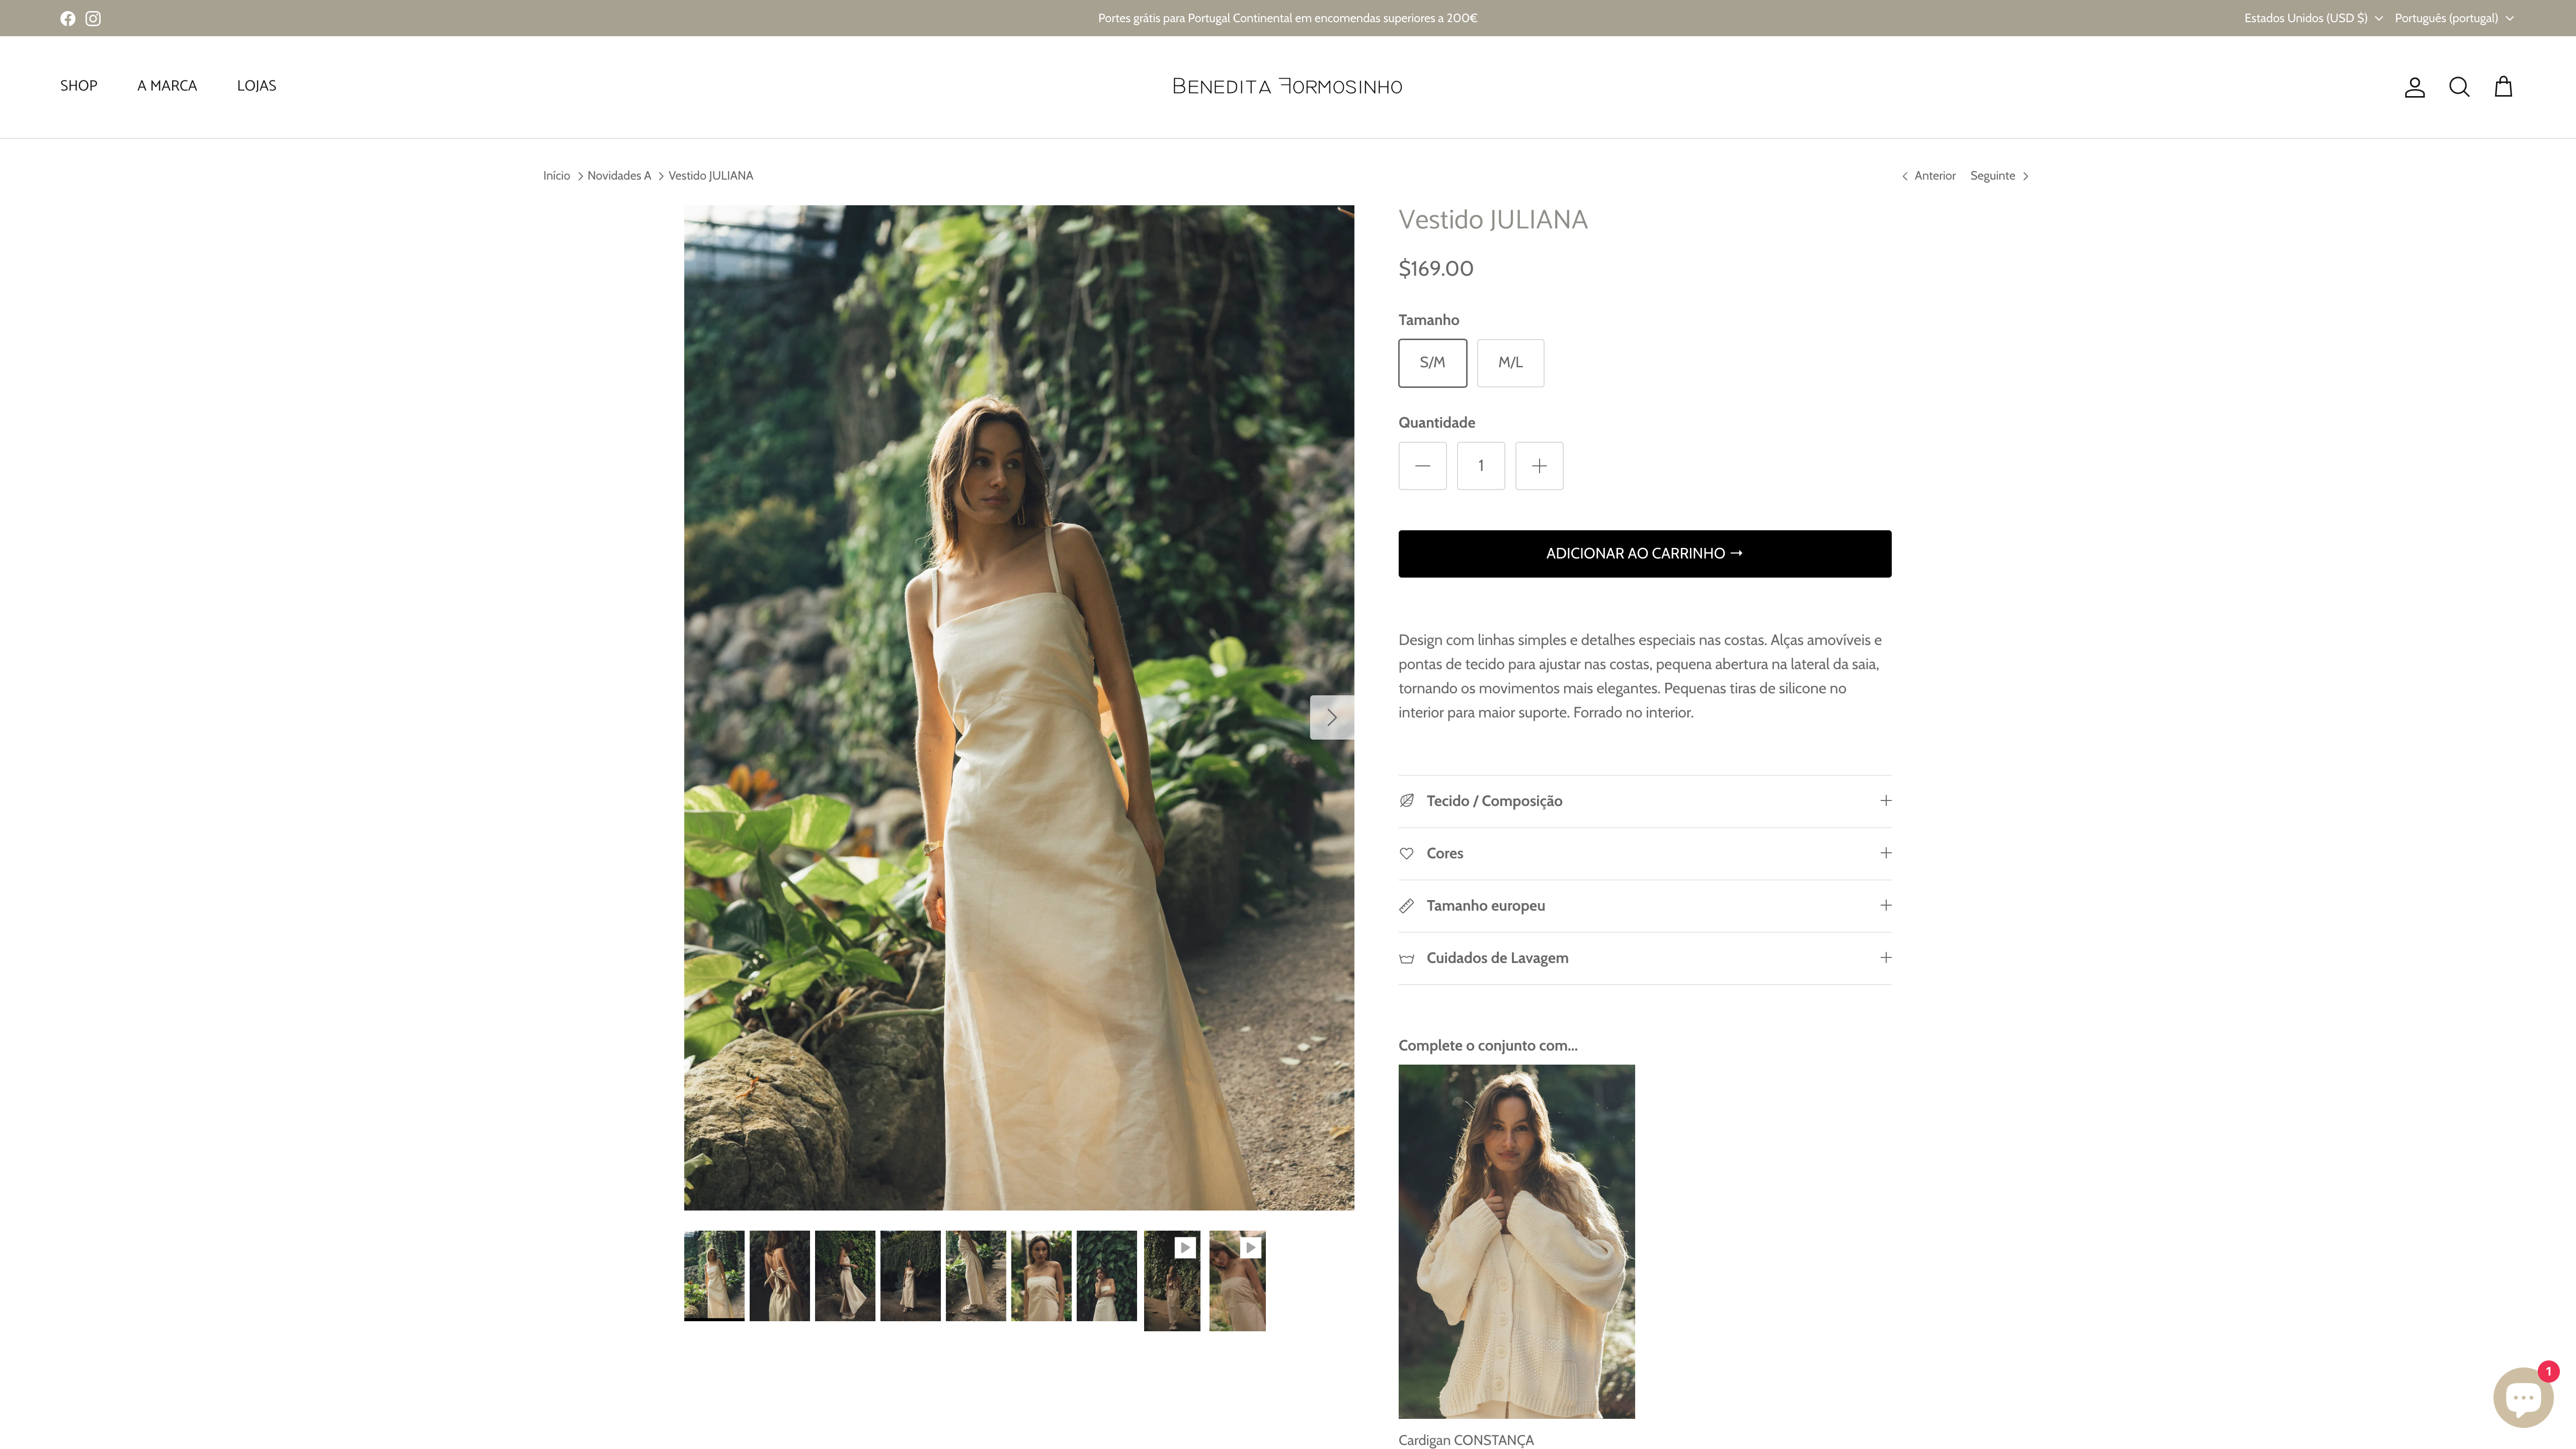Open the shopping bag cart icon
This screenshot has height=1449, width=2576.
2503,87
